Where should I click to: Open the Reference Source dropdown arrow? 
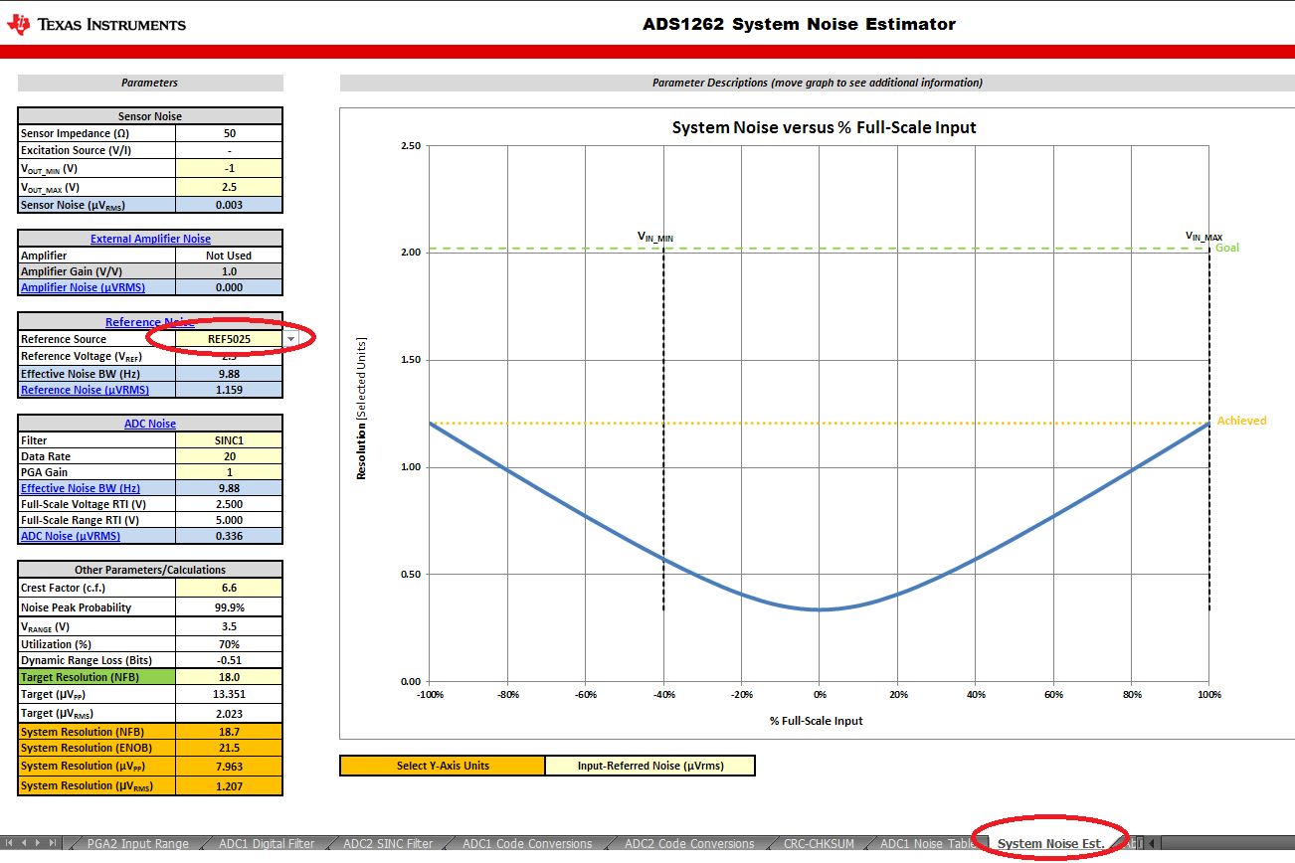coord(290,339)
